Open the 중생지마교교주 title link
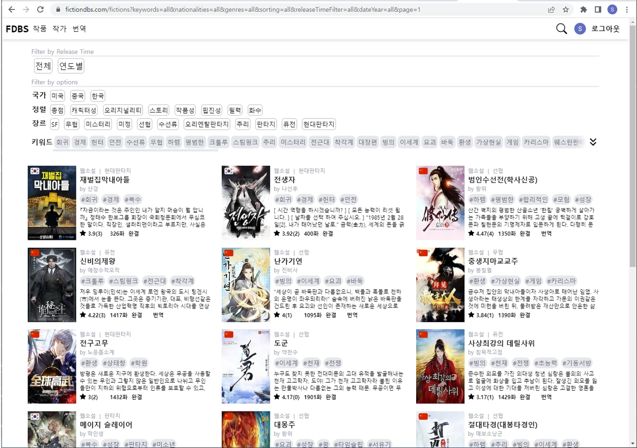This screenshot has height=448, width=637. [493, 261]
